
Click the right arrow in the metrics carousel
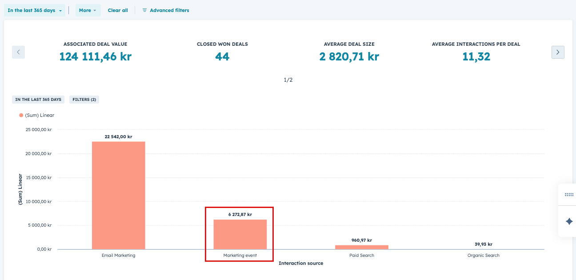pyautogui.click(x=558, y=52)
